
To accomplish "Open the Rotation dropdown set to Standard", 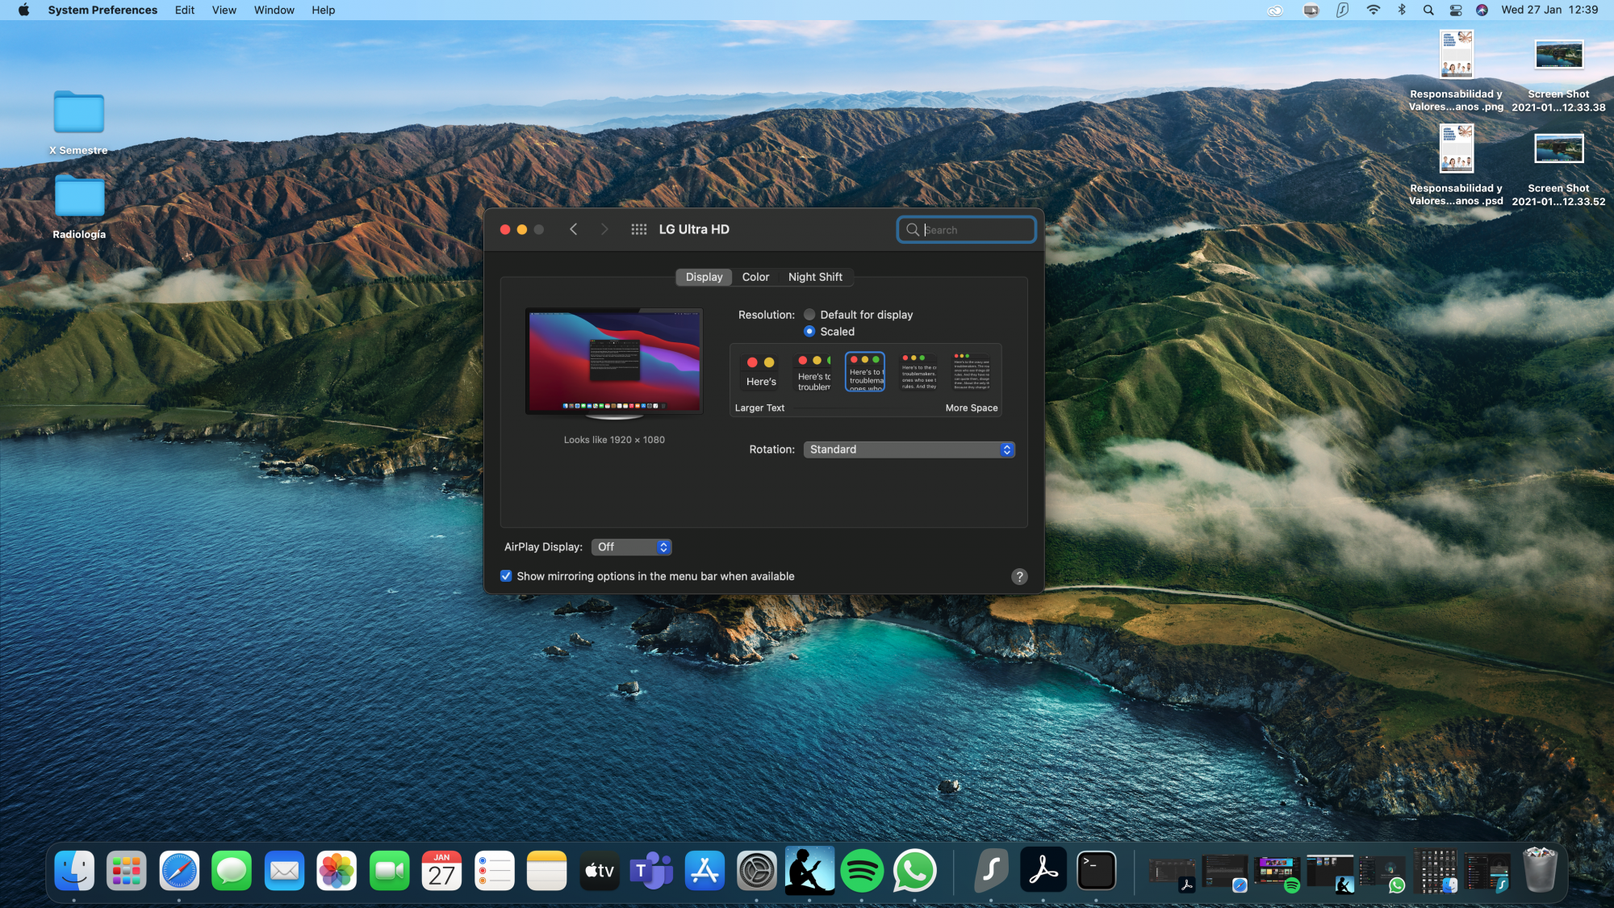I will click(x=909, y=450).
